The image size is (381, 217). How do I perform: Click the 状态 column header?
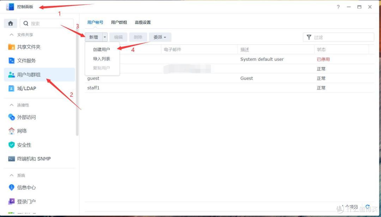(x=341, y=49)
